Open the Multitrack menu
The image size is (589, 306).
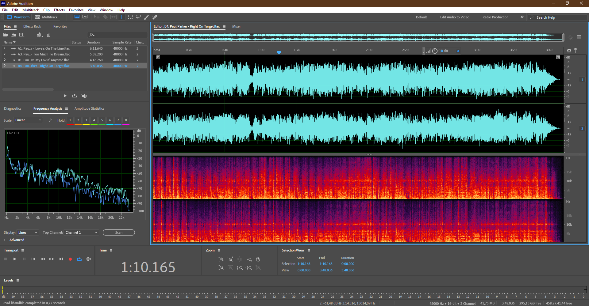[x=31, y=10]
